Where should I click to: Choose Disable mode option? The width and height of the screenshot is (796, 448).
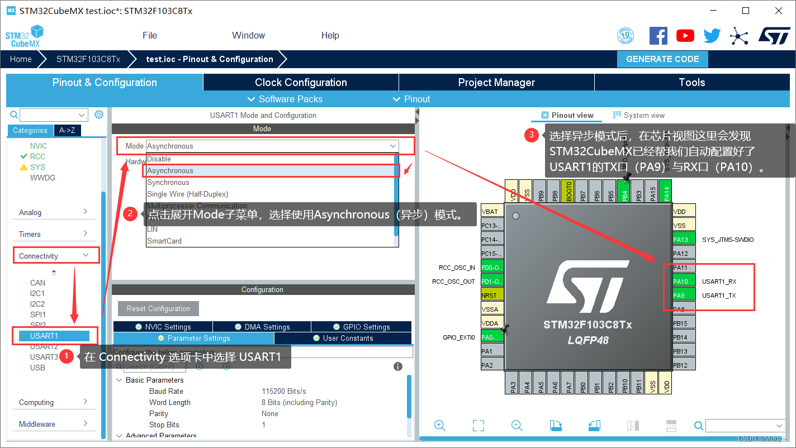pyautogui.click(x=271, y=159)
